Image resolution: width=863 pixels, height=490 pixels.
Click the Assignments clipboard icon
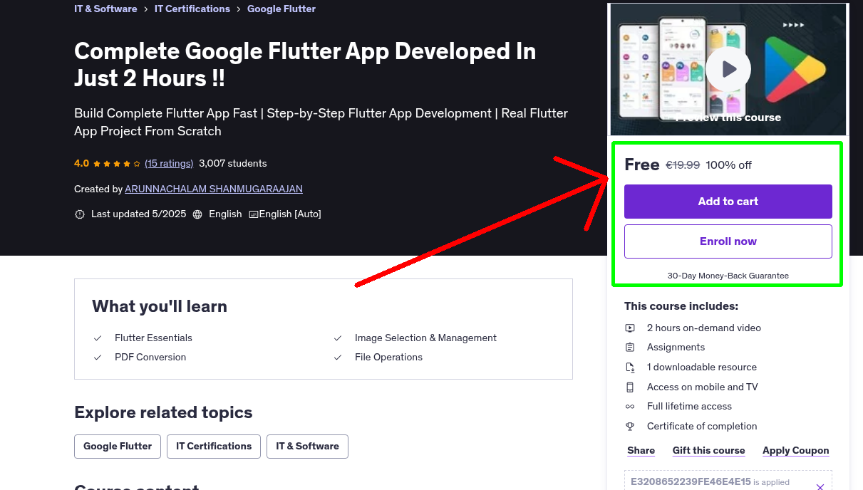coord(630,348)
